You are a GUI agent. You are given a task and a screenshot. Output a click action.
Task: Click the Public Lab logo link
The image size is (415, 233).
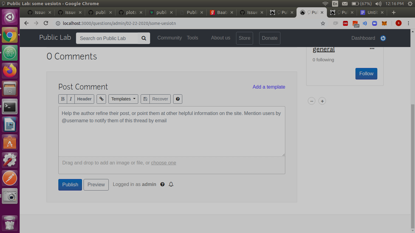55,38
